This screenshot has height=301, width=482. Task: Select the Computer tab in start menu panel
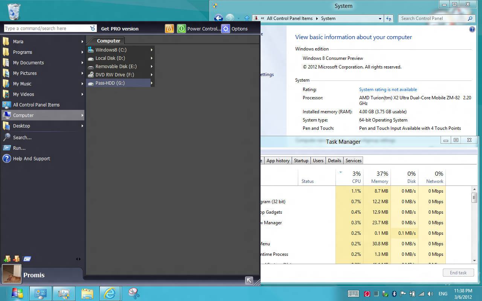coord(108,41)
